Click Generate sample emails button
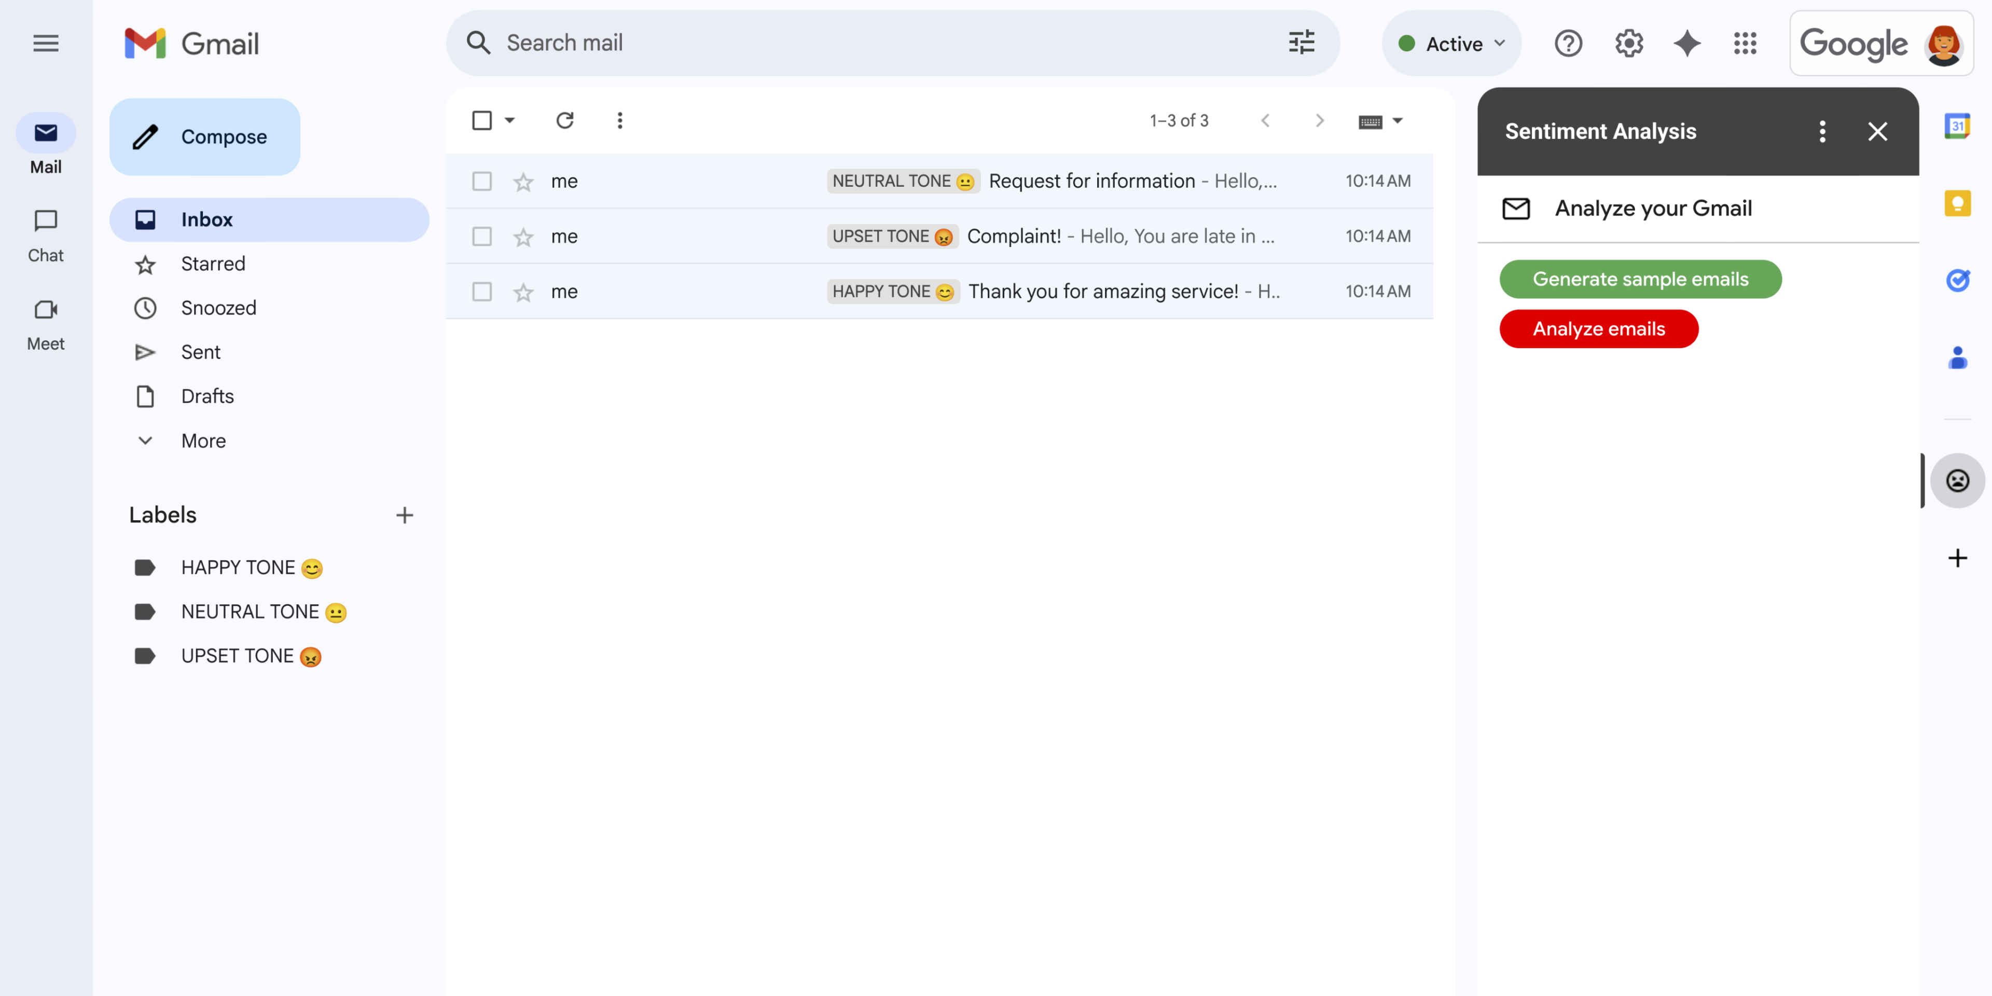The width and height of the screenshot is (1992, 996). 1640,279
